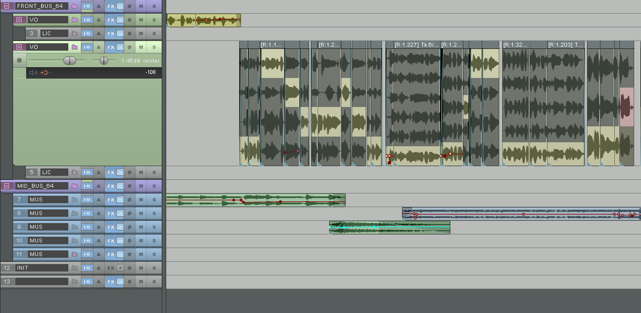Click folder-end icon on track 11 MUS
The width and height of the screenshot is (641, 313).
pos(75,254)
